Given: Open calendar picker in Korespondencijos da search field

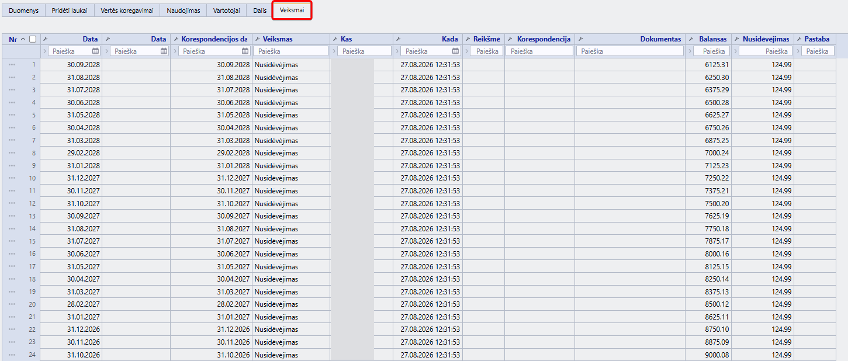Looking at the screenshot, I should (245, 51).
